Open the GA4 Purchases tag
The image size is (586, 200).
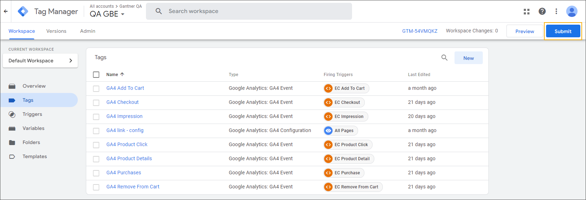[124, 173]
